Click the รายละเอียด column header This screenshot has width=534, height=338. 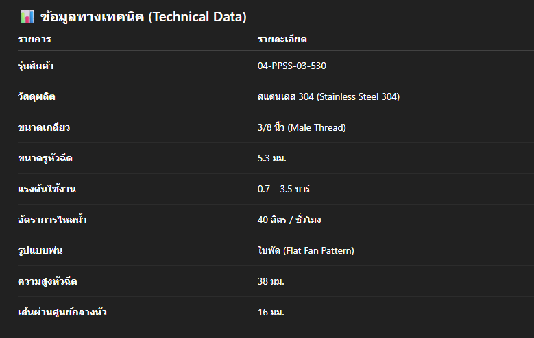[282, 40]
